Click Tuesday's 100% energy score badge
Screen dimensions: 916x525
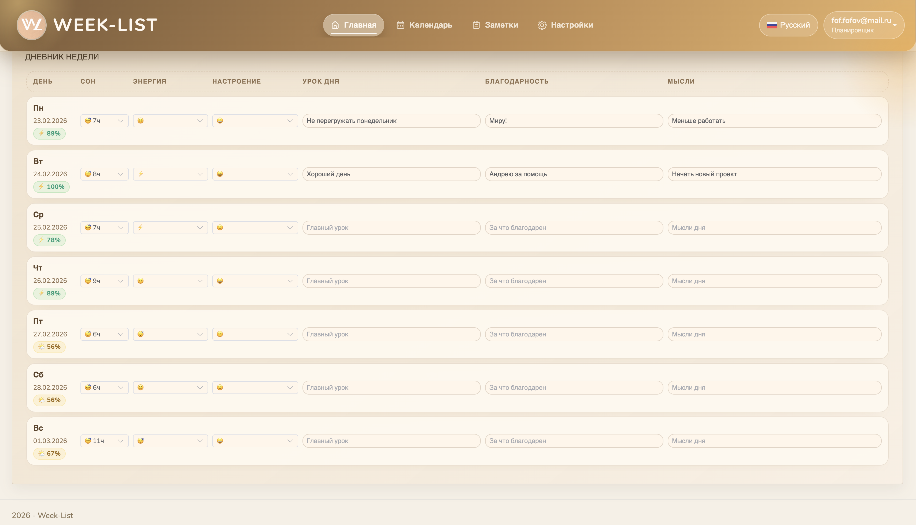click(51, 187)
